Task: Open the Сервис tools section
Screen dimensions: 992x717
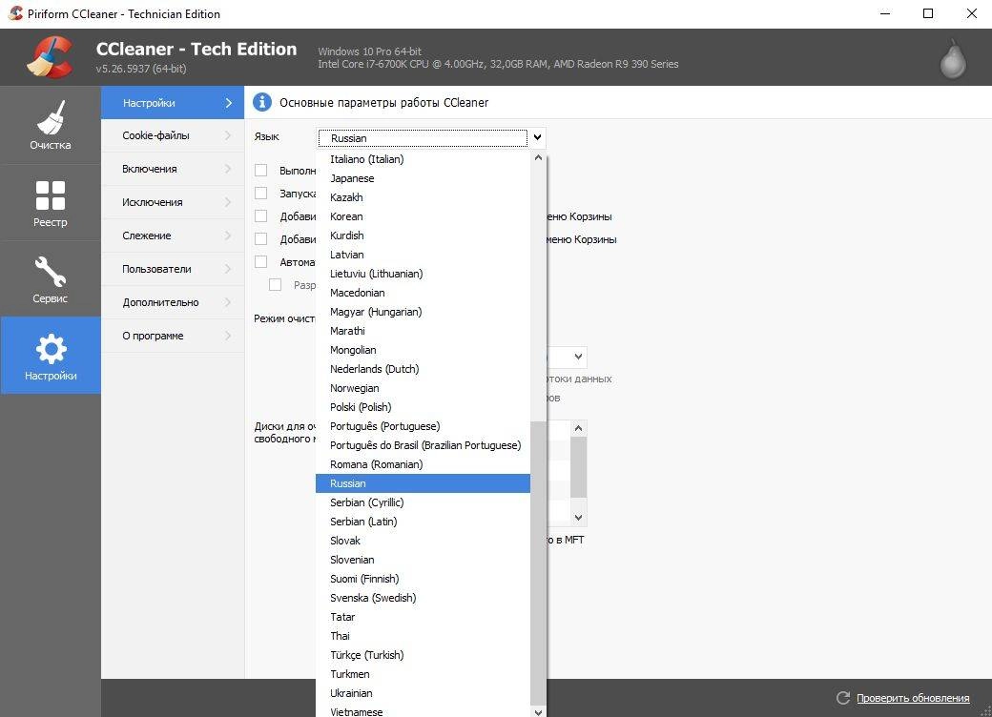Action: (50, 279)
